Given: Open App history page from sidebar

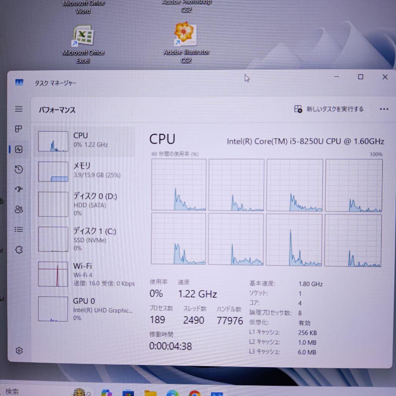Looking at the screenshot, I should click(19, 169).
